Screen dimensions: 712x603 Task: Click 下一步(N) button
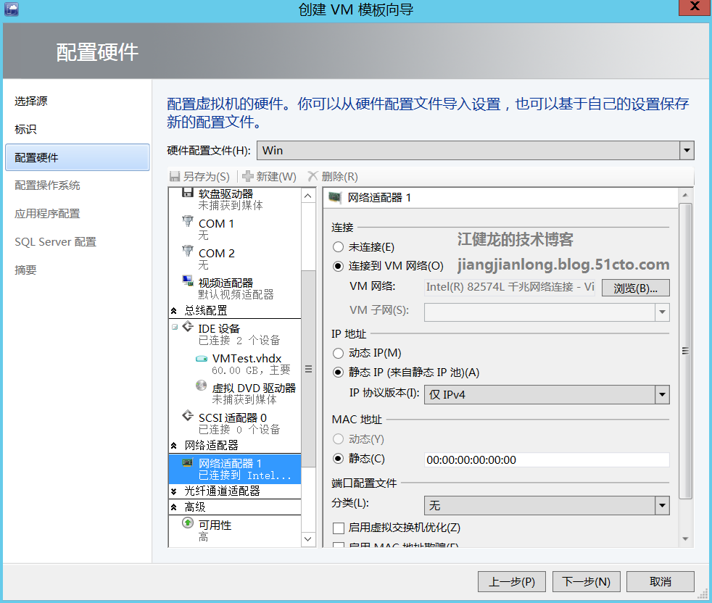click(x=587, y=582)
